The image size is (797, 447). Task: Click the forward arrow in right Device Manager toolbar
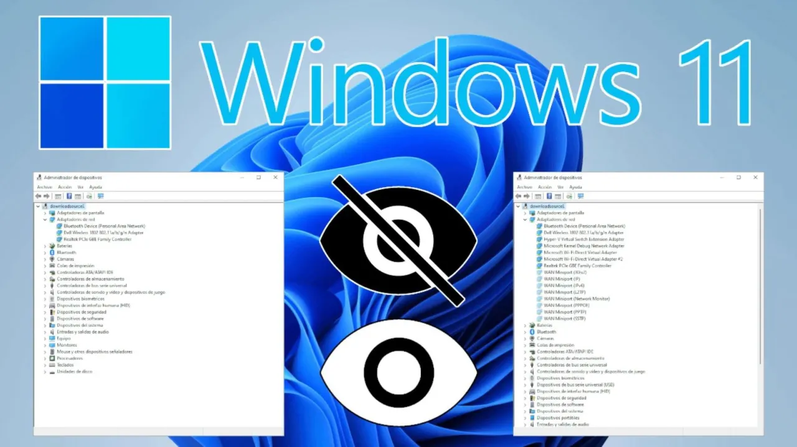[x=526, y=196]
